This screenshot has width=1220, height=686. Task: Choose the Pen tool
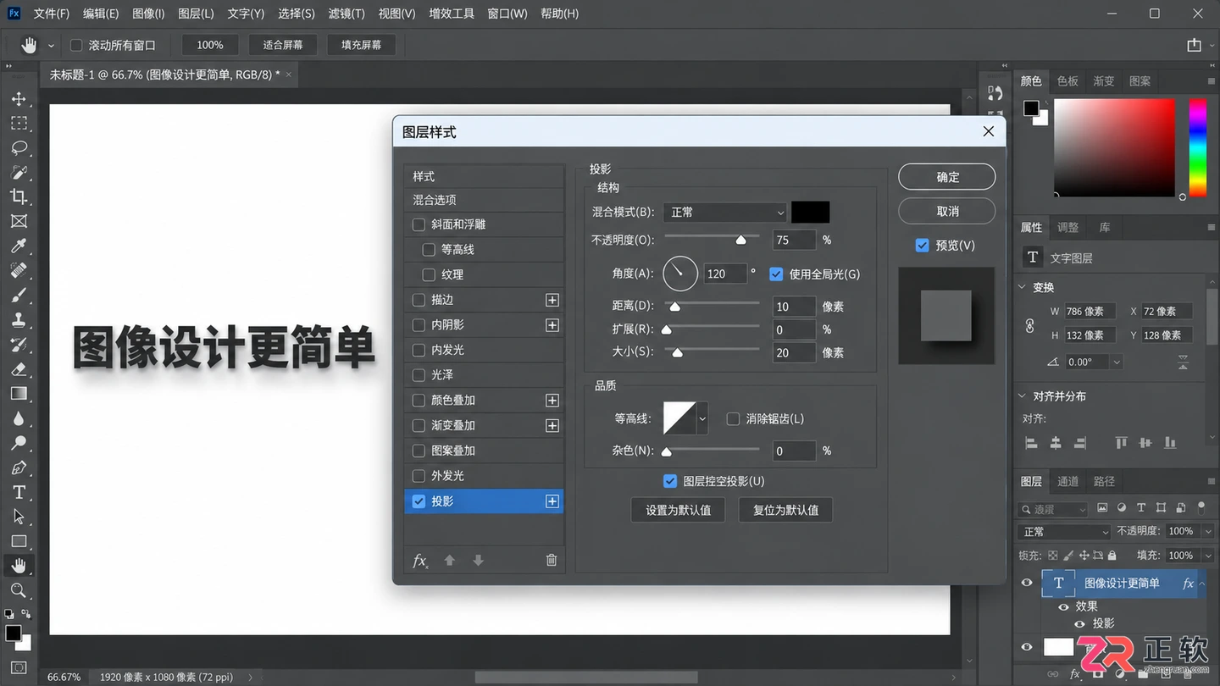point(19,467)
